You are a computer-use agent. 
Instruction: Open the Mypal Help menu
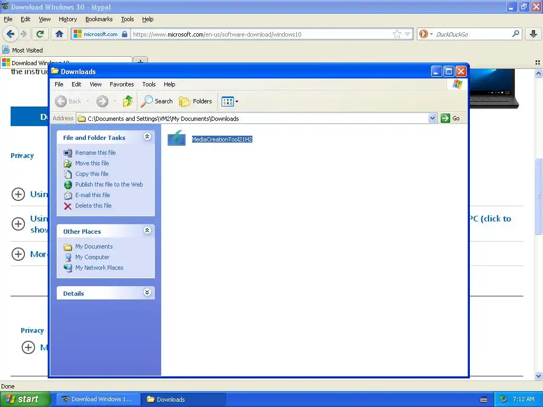coord(147,19)
